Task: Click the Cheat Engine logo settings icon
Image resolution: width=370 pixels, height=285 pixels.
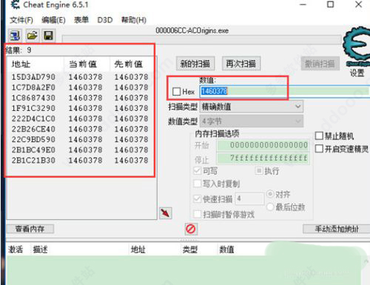Action: click(x=356, y=47)
